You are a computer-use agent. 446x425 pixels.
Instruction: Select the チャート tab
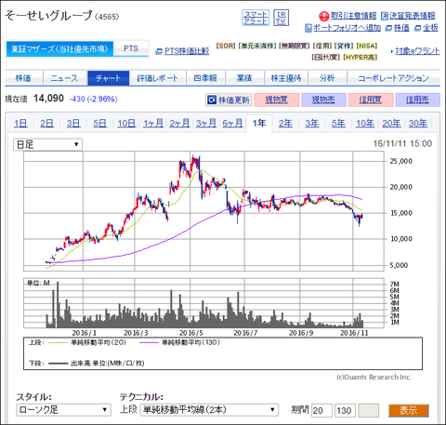click(x=109, y=78)
